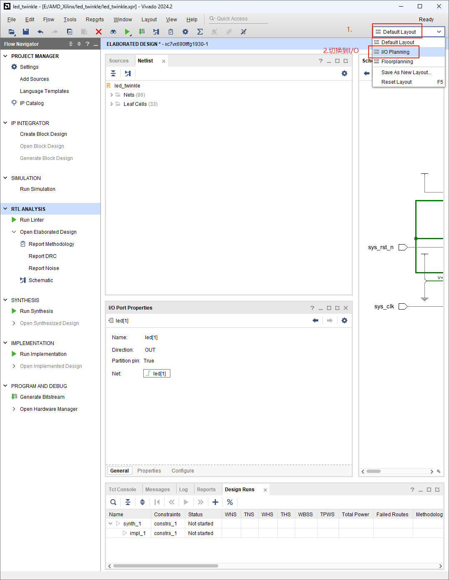Click the plus icon to create runs
Image resolution: width=449 pixels, height=580 pixels.
point(215,502)
